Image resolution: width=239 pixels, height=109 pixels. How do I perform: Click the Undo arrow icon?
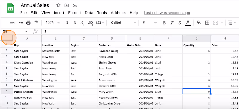point(13,23)
